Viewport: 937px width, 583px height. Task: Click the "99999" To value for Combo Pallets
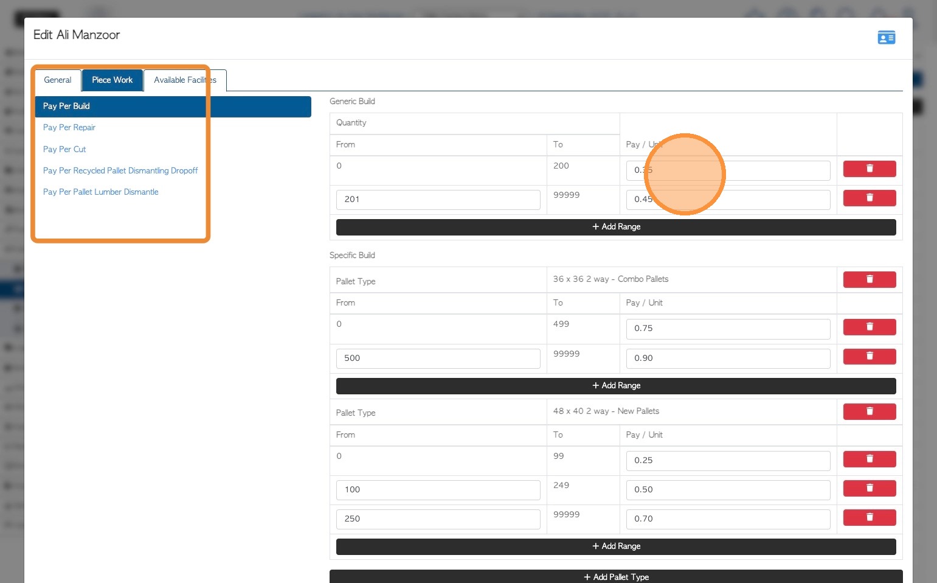567,354
